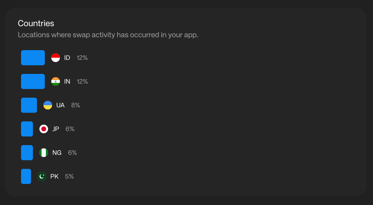Click the Nigeria flag icon
The width and height of the screenshot is (373, 205).
click(44, 153)
